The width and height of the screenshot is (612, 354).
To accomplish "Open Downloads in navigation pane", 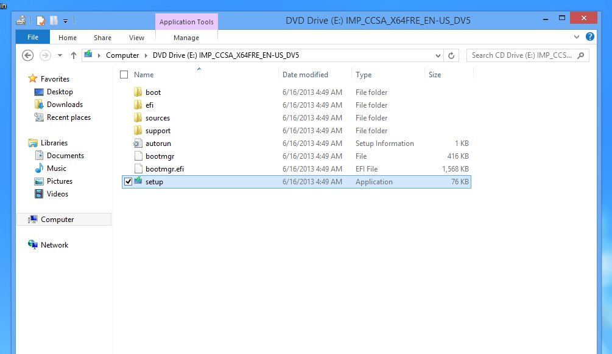I will (65, 105).
